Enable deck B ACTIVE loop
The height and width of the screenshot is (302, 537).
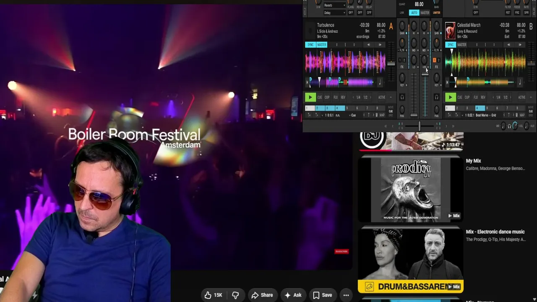coord(522,97)
